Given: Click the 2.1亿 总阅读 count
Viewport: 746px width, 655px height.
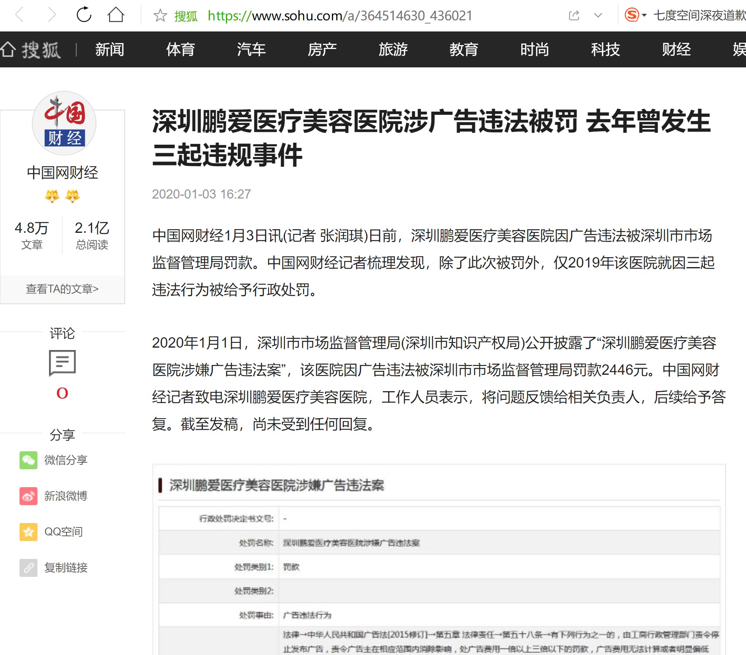Looking at the screenshot, I should [92, 236].
